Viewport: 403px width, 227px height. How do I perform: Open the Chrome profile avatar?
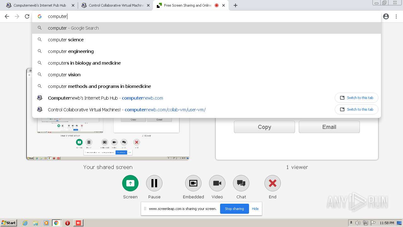click(x=386, y=16)
